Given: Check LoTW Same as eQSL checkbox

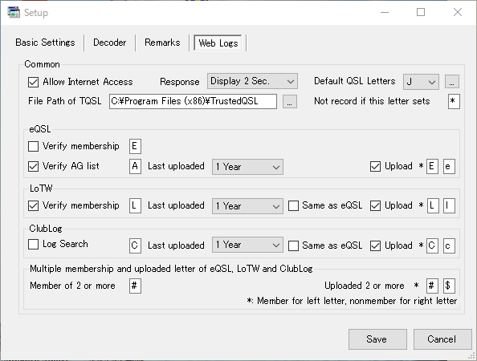Looking at the screenshot, I should click(293, 205).
